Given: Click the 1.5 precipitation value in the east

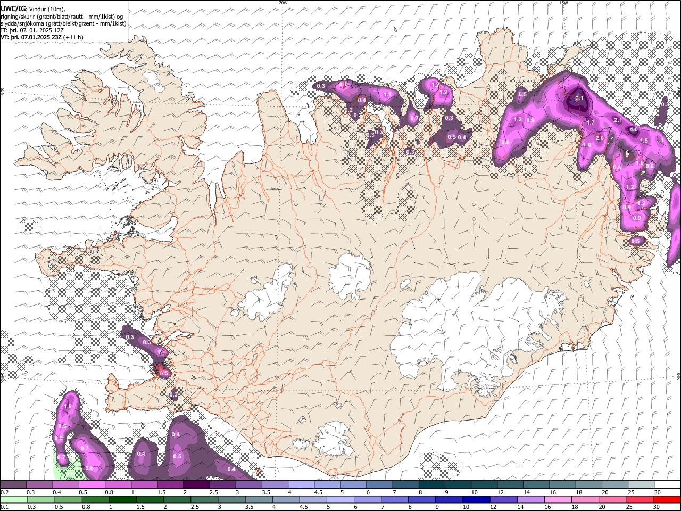Looking at the screenshot, I should coord(644,141).
